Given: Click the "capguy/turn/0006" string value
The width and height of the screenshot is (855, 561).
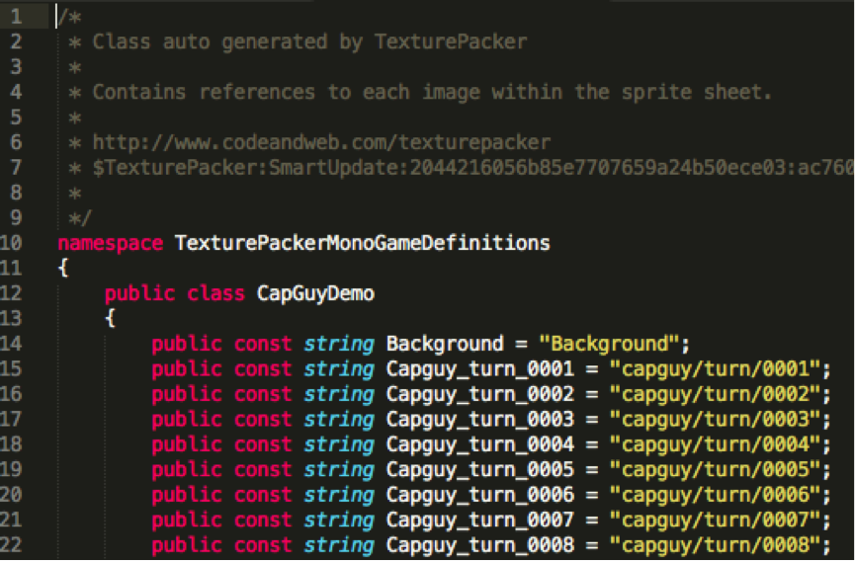Looking at the screenshot, I should pos(716,495).
